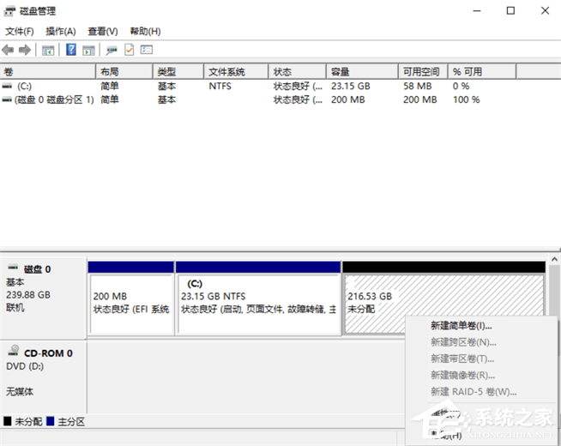Sort by the 状态 column header
Viewport: 561px width, 446px height.
point(298,72)
